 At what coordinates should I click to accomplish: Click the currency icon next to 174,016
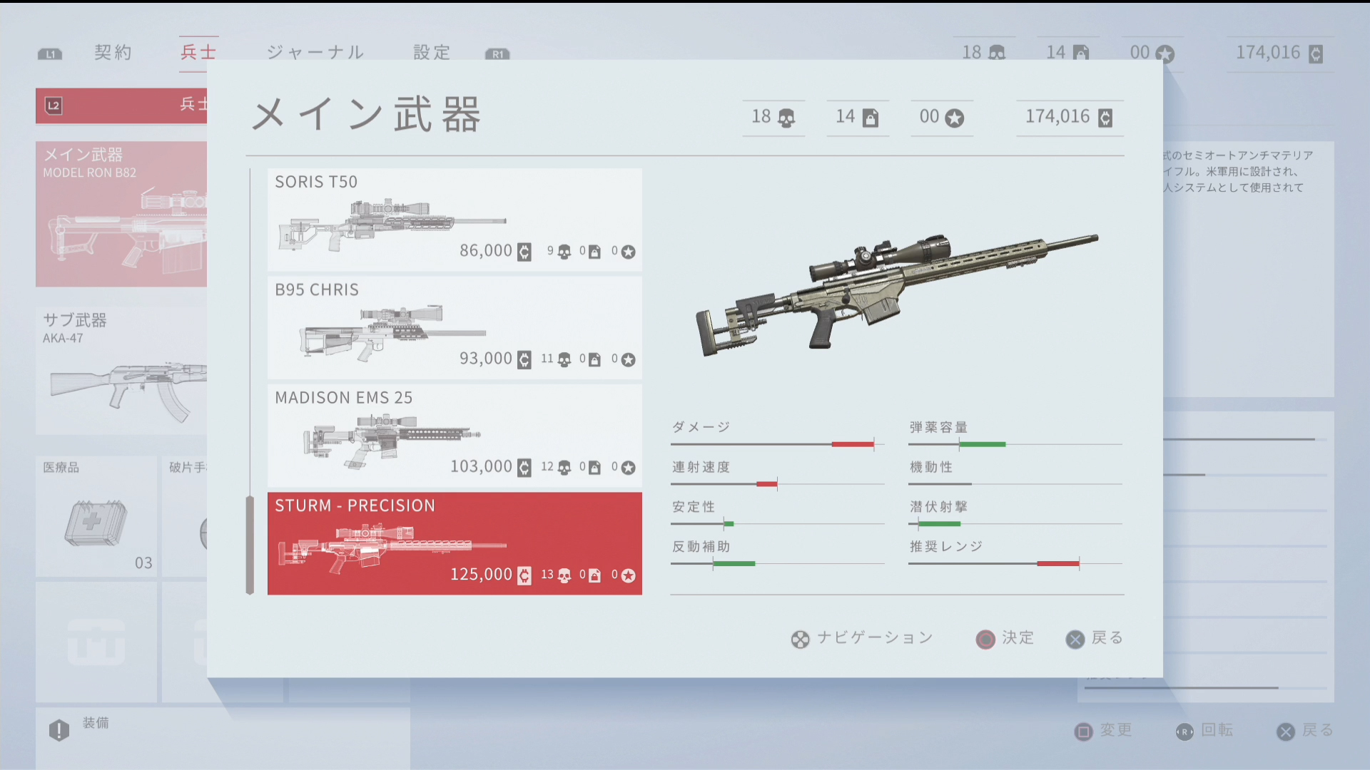coord(1105,118)
